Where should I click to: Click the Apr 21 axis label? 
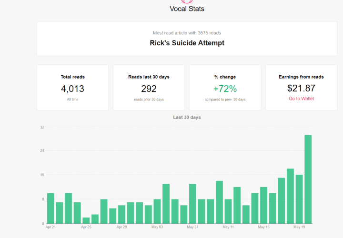50,227
